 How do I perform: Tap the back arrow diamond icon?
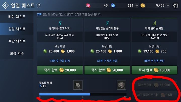click(x=6, y=5)
